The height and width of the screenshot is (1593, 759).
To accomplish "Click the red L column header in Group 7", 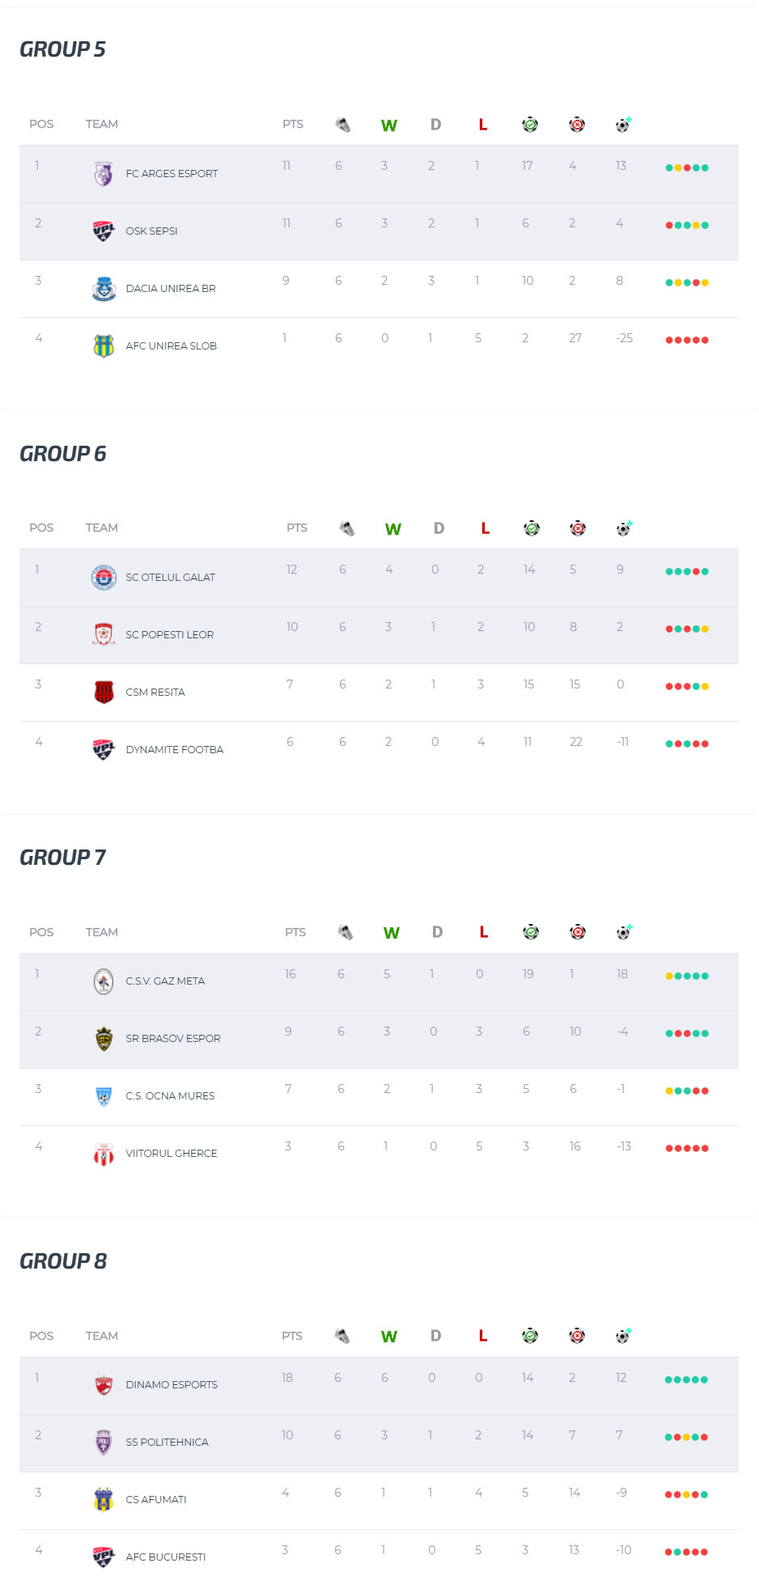I will [x=484, y=933].
